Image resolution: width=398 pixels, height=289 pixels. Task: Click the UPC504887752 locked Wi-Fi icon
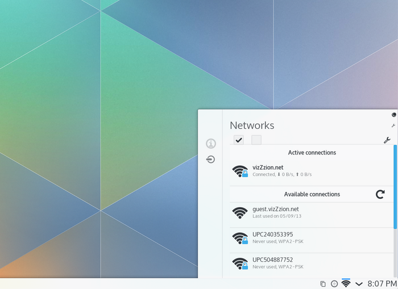pos(240,263)
